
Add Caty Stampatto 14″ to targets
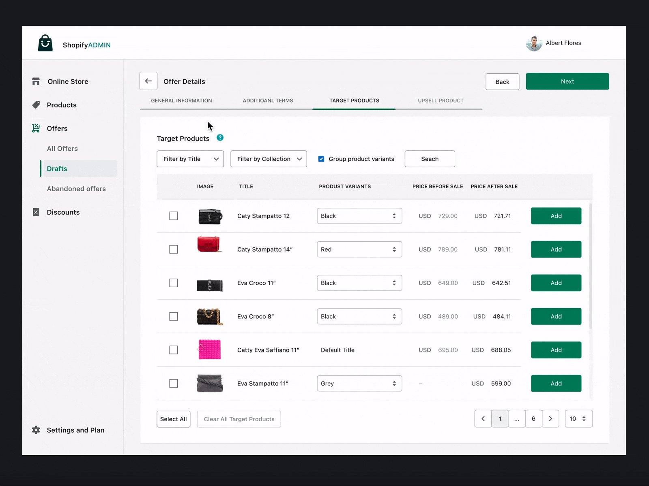pyautogui.click(x=556, y=249)
